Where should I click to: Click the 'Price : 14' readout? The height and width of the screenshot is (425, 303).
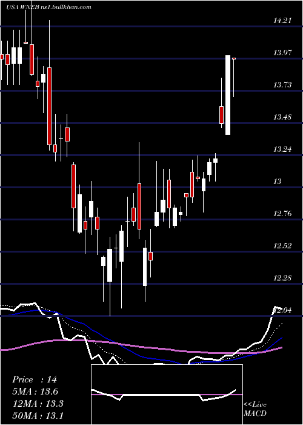tap(35, 379)
